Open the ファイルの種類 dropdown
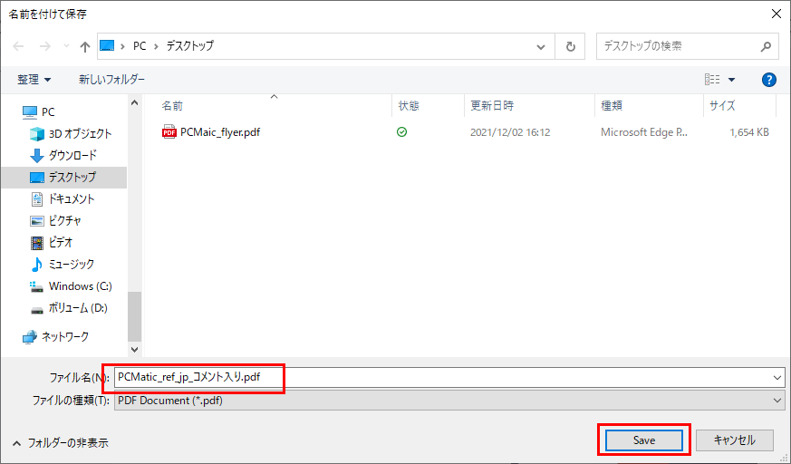This screenshot has width=791, height=464. pyautogui.click(x=449, y=400)
